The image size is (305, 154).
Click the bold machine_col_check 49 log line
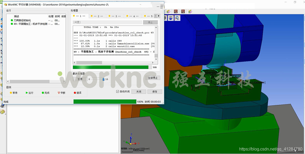tap(114, 52)
